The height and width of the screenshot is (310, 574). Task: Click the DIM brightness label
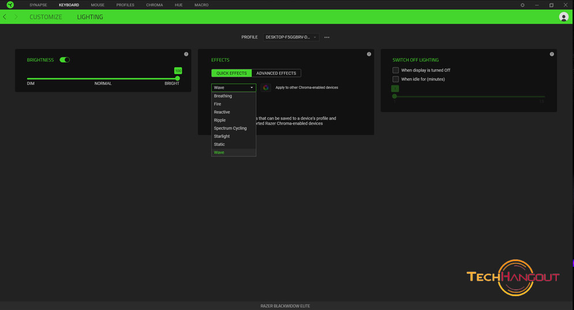[x=31, y=84]
